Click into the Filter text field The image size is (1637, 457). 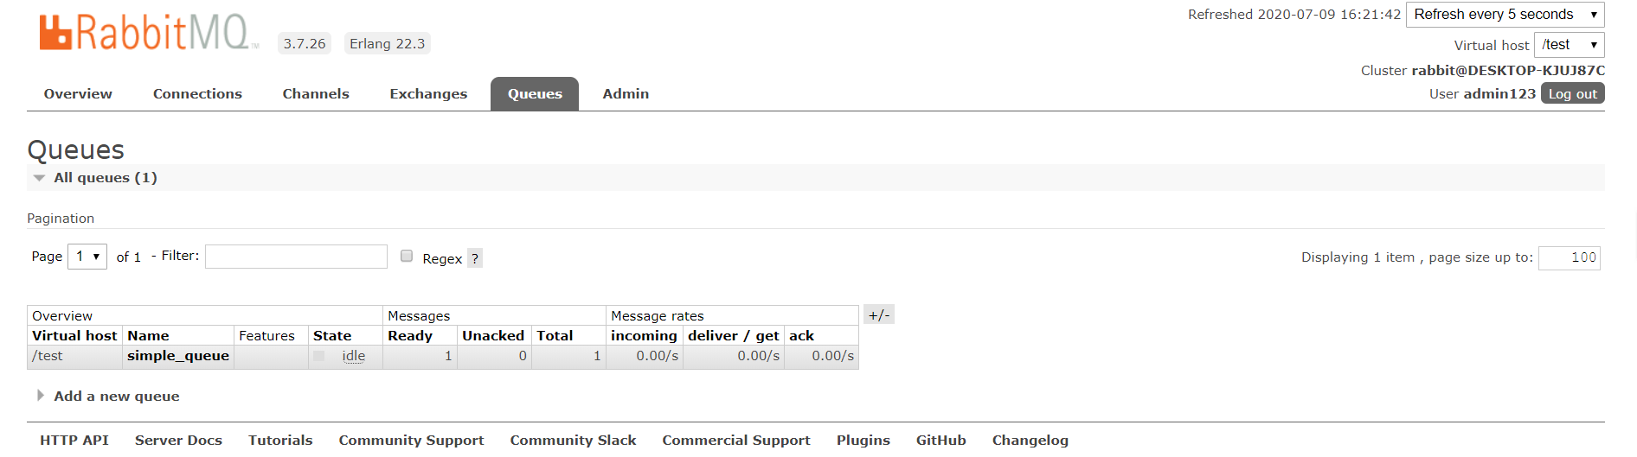[296, 257]
